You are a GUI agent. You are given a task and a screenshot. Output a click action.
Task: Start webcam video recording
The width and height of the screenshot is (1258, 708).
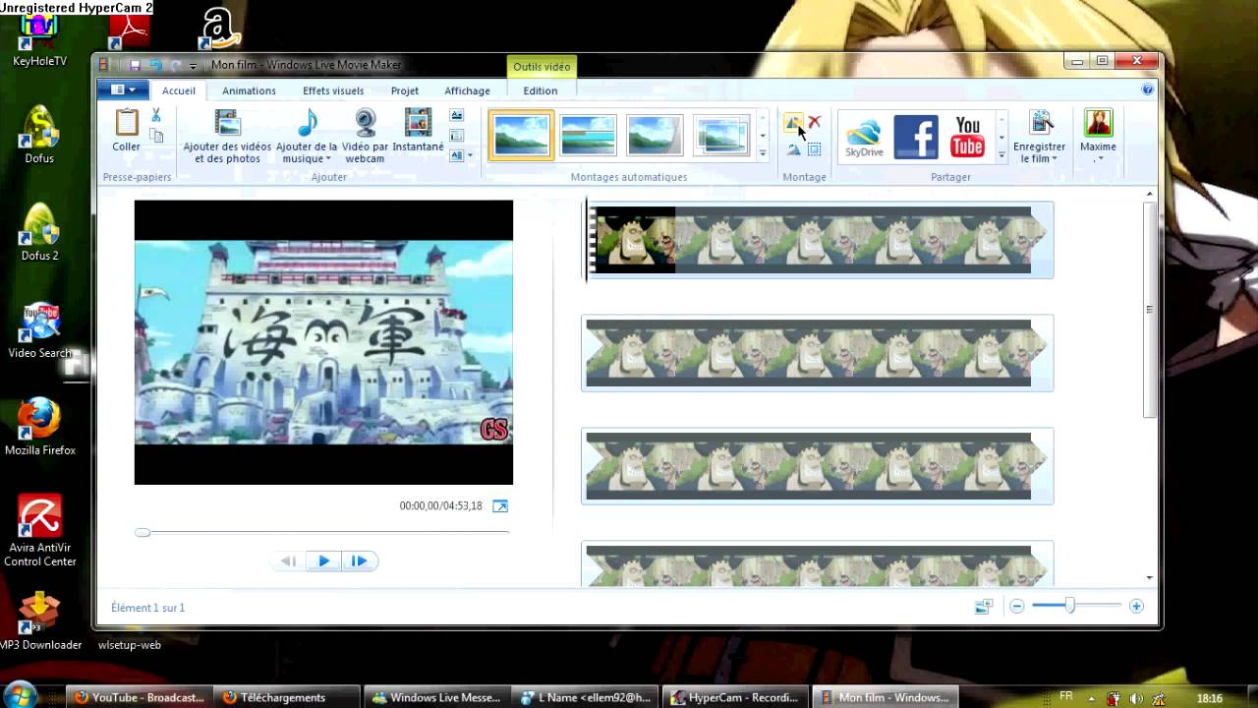[x=365, y=136]
